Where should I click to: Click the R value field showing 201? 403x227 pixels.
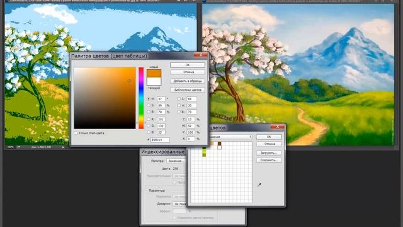coord(161,119)
